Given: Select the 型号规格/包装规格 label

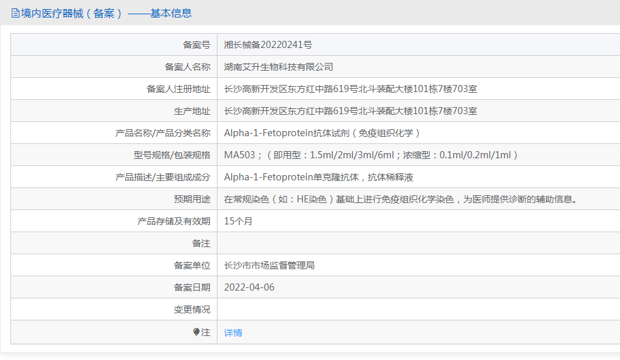Looking at the screenshot, I should point(172,155).
